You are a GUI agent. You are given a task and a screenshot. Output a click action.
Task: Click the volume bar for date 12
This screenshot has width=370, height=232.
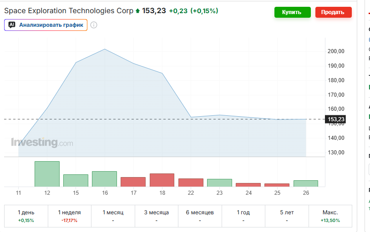tap(47, 174)
